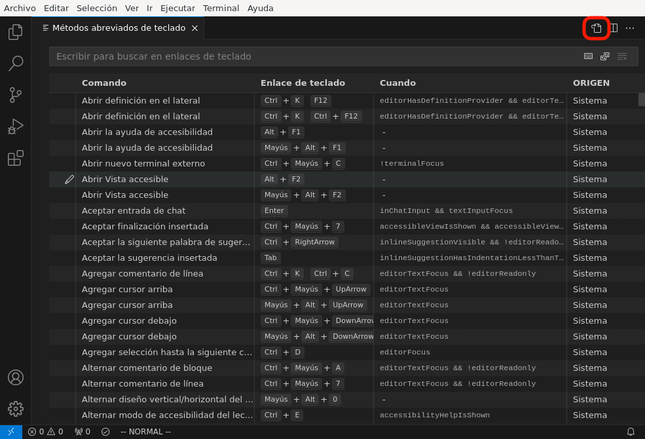Open the Editar menu
Screen dimensions: 645x439
point(56,9)
